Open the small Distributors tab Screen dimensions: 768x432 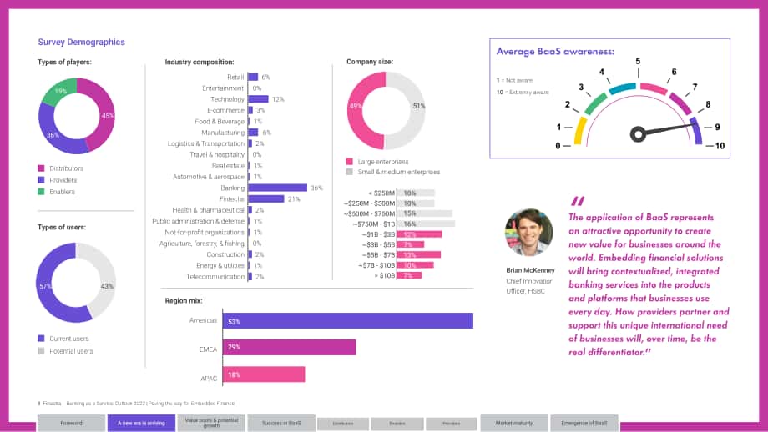(x=343, y=424)
